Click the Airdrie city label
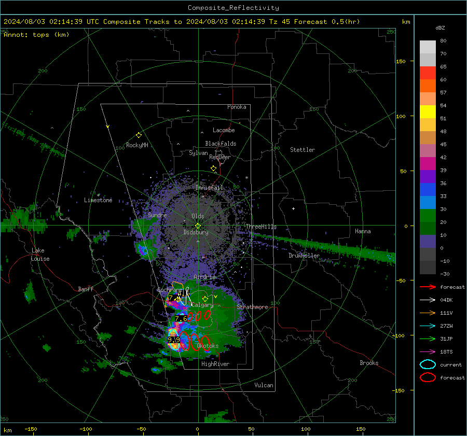The height and width of the screenshot is (436, 467). pos(204,277)
